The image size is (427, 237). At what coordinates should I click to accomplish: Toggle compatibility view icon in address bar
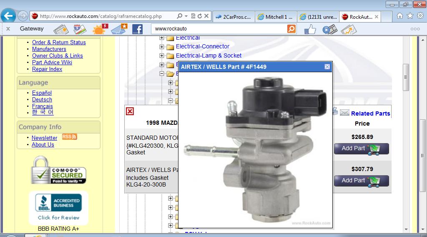pos(193,16)
